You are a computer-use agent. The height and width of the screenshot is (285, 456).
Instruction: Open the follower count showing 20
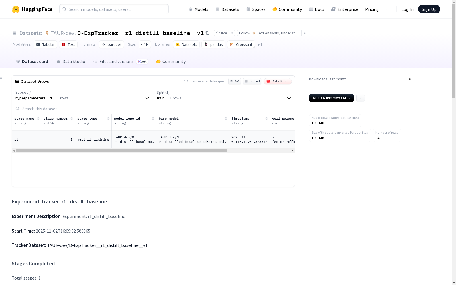(x=305, y=33)
